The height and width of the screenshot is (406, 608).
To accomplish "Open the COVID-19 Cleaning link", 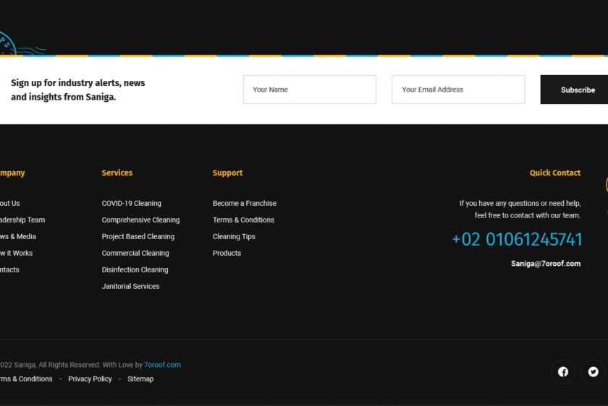I will tap(132, 203).
